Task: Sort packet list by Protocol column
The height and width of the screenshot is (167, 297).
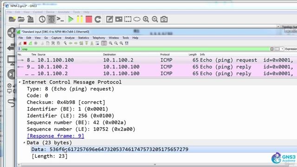Action: [165, 55]
